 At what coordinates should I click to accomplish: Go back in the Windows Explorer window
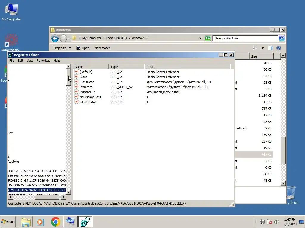click(55, 38)
